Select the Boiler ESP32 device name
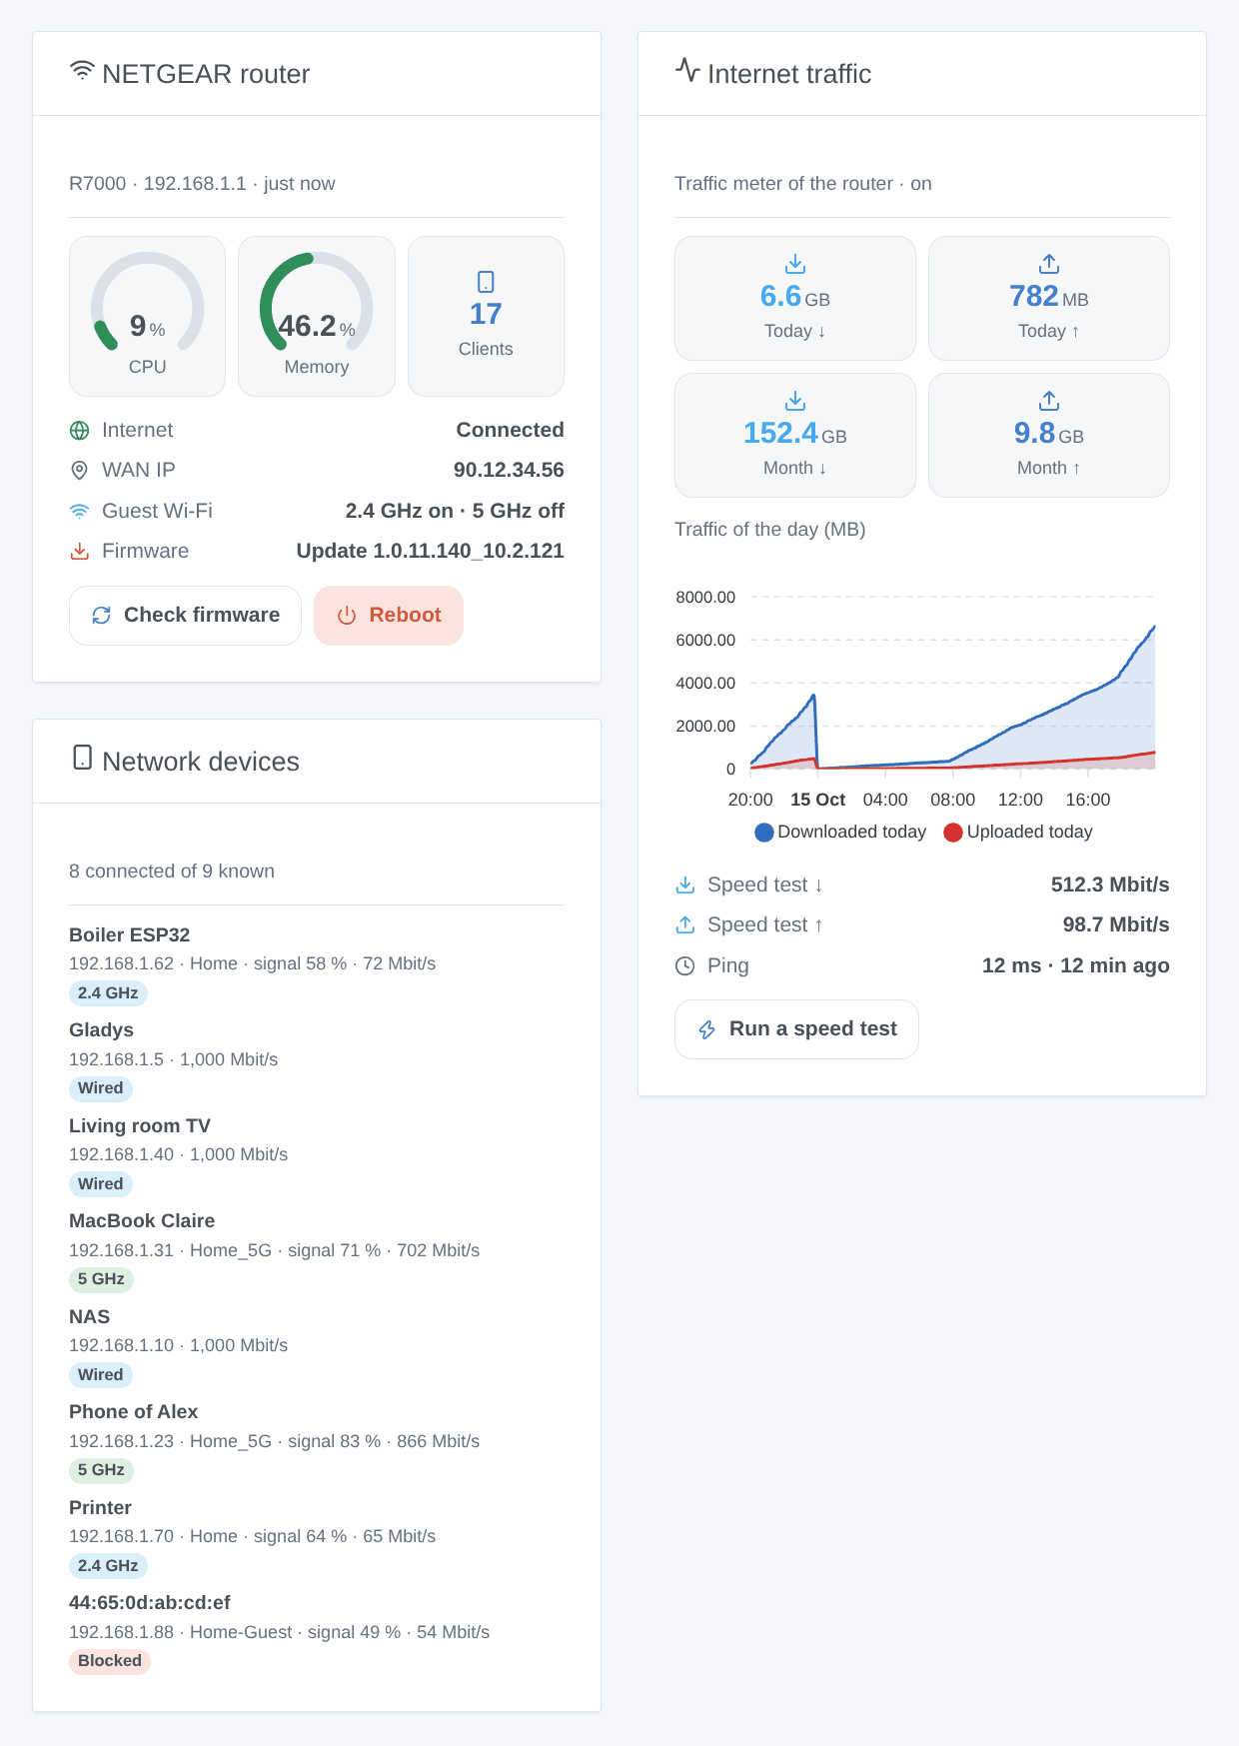 [129, 935]
